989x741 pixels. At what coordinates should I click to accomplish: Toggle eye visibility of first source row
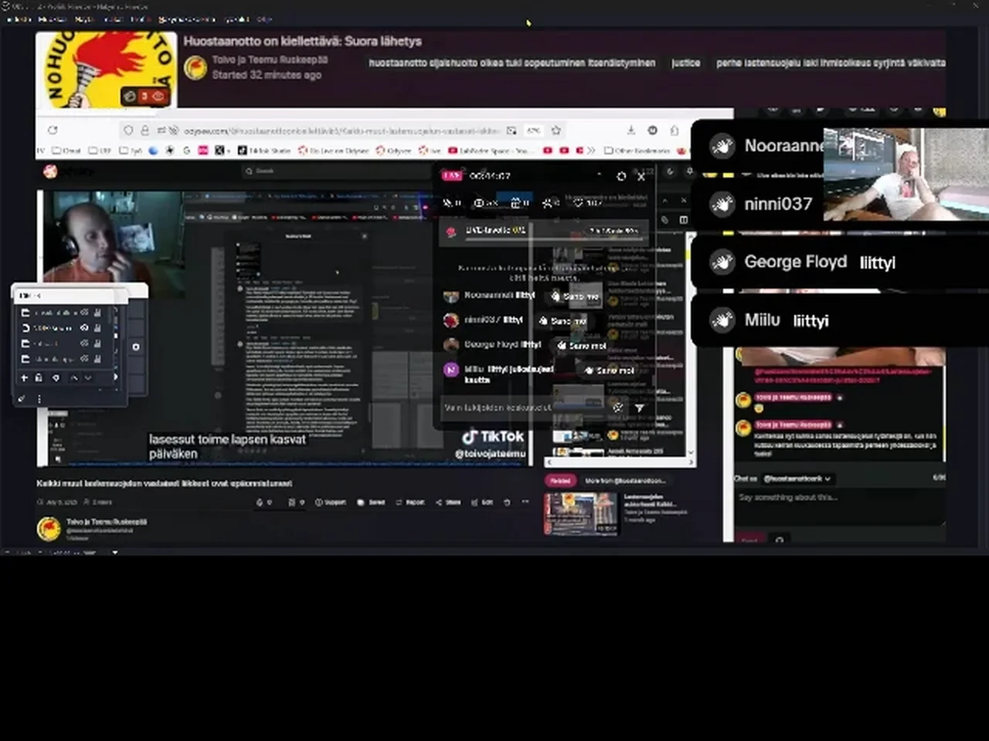(85, 313)
